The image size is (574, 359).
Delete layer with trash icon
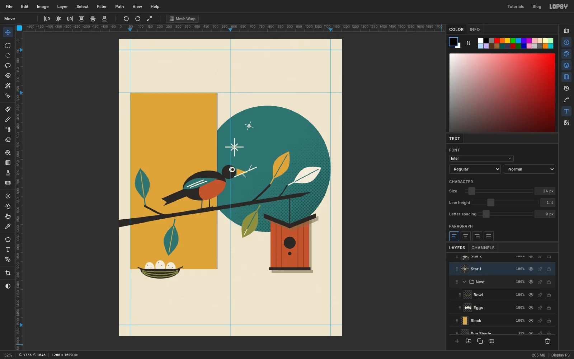click(x=547, y=341)
